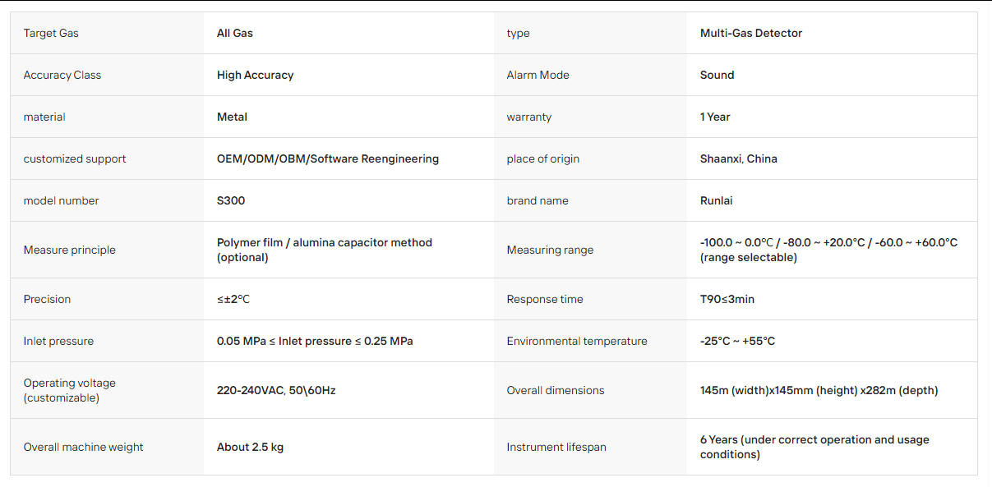Image resolution: width=992 pixels, height=487 pixels.
Task: Select the 'Runlai' brand value
Action: (x=717, y=201)
